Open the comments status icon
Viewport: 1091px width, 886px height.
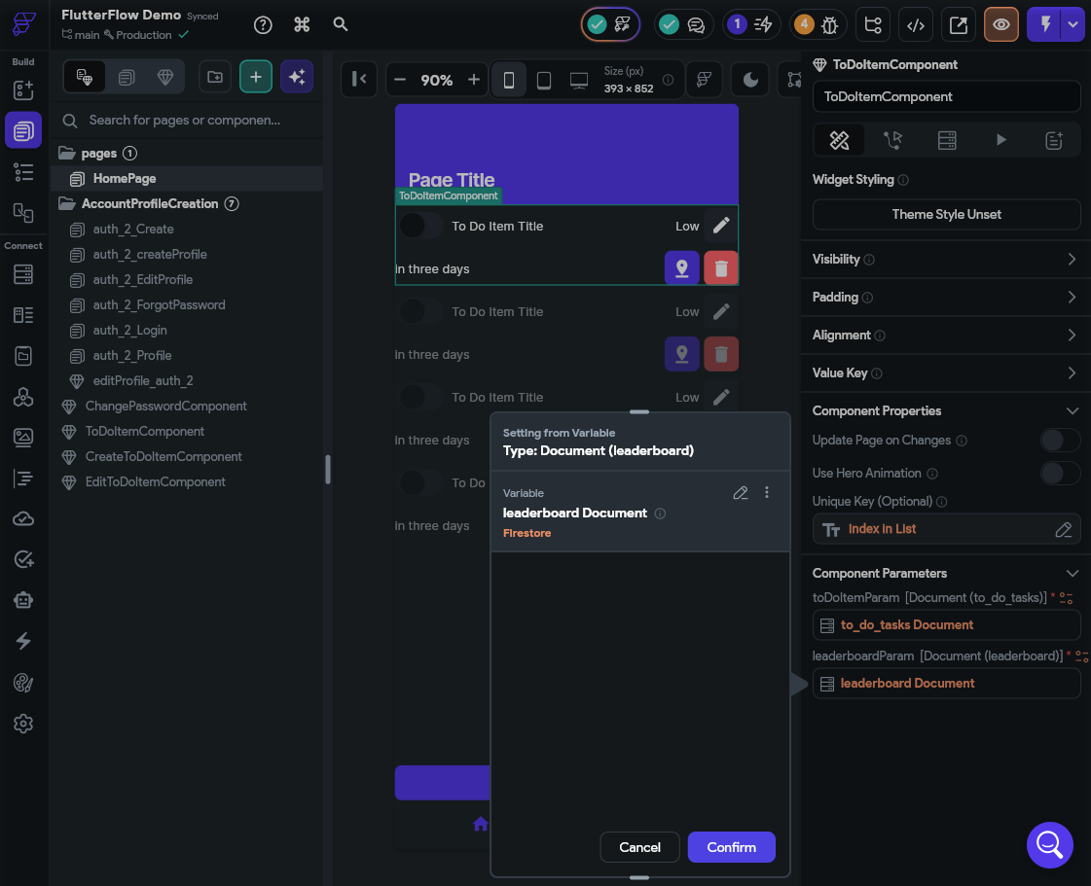(683, 25)
